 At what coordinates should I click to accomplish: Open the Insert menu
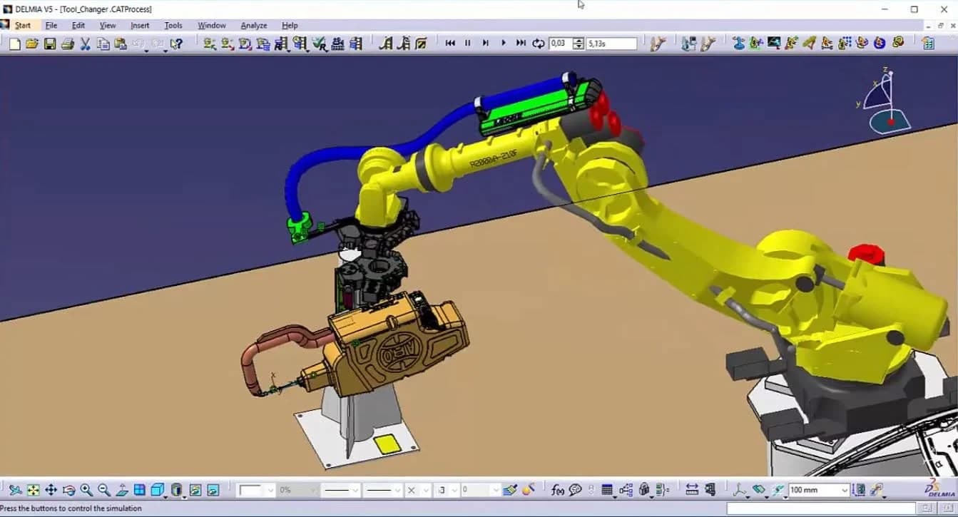coord(140,26)
